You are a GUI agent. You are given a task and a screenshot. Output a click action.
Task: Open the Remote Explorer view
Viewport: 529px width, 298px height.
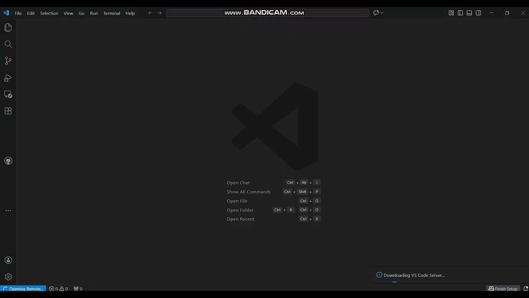coord(8,94)
